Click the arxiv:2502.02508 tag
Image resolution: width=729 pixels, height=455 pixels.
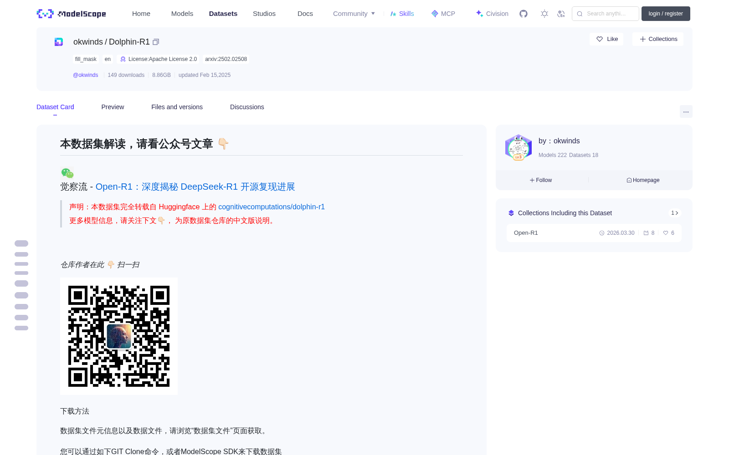pyautogui.click(x=226, y=59)
